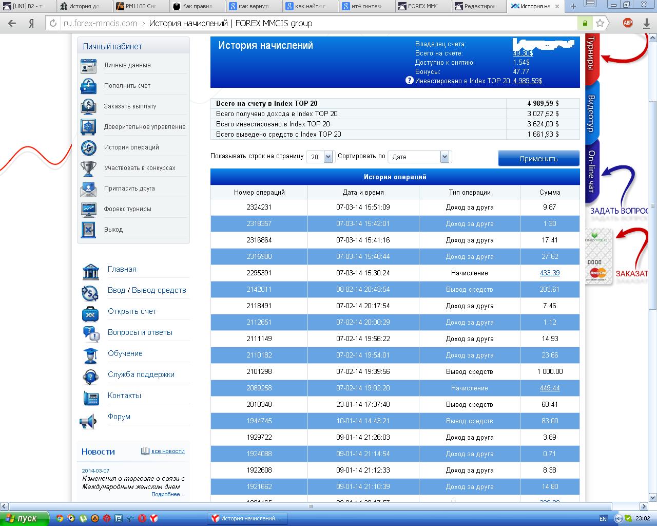Open the Турниры side tab
The height and width of the screenshot is (526, 657).
tap(591, 55)
